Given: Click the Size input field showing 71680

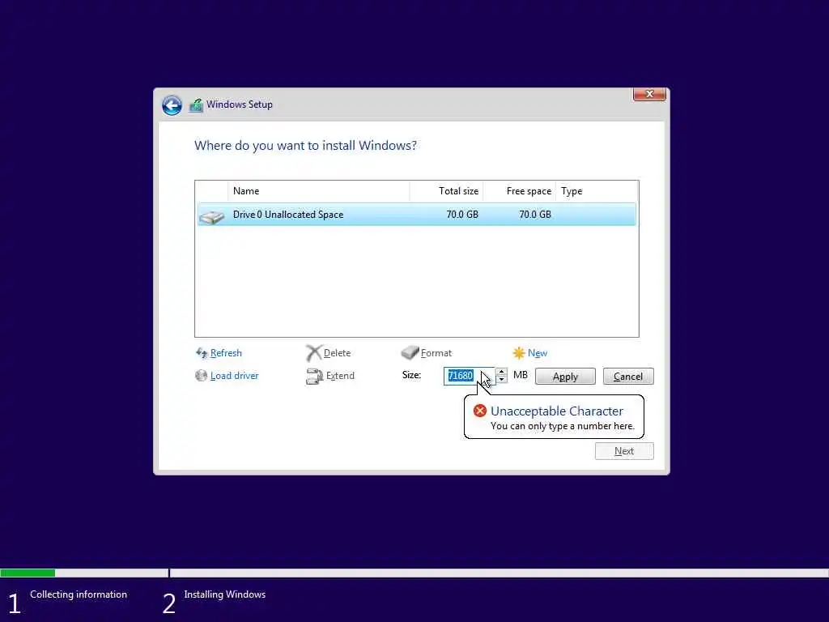Looking at the screenshot, I should pos(469,376).
